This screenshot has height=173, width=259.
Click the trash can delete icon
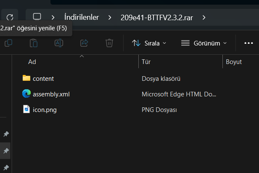[109, 43]
